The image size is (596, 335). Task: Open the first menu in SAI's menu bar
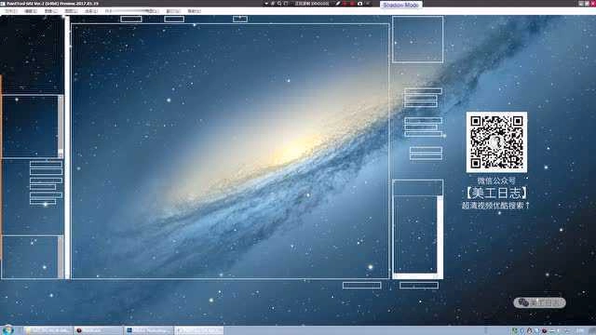10,11
